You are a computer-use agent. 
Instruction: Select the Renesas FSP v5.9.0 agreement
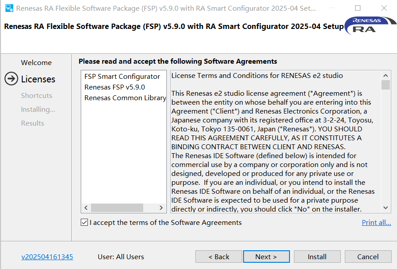click(x=115, y=87)
